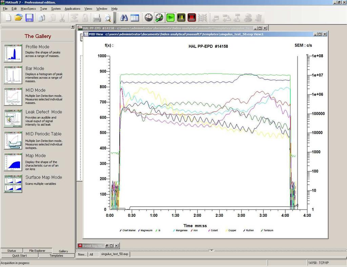Select Surface Map Mode thumbnail
This screenshot has height=267, width=347.
click(x=13, y=184)
